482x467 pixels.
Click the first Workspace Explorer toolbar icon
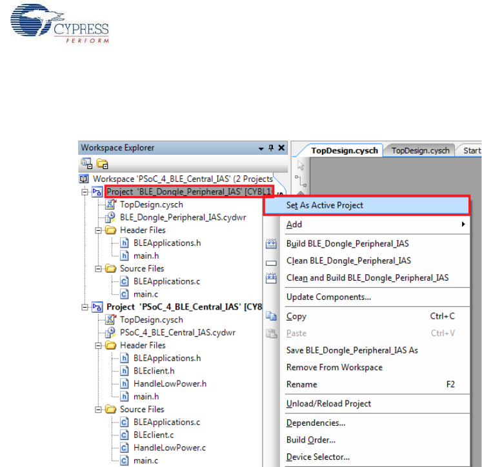86,164
